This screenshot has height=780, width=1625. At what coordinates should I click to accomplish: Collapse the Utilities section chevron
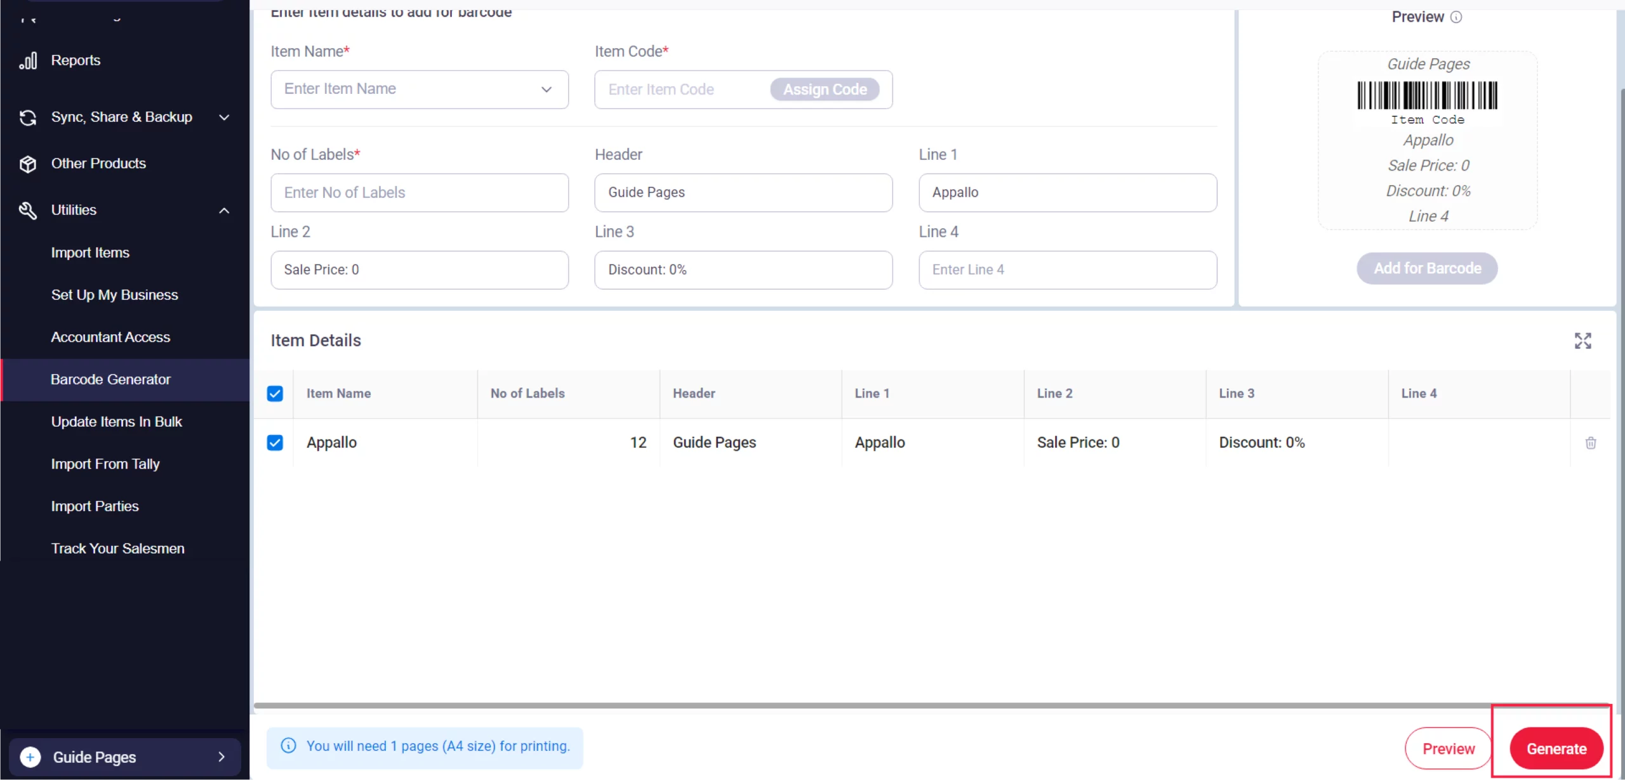[224, 210]
